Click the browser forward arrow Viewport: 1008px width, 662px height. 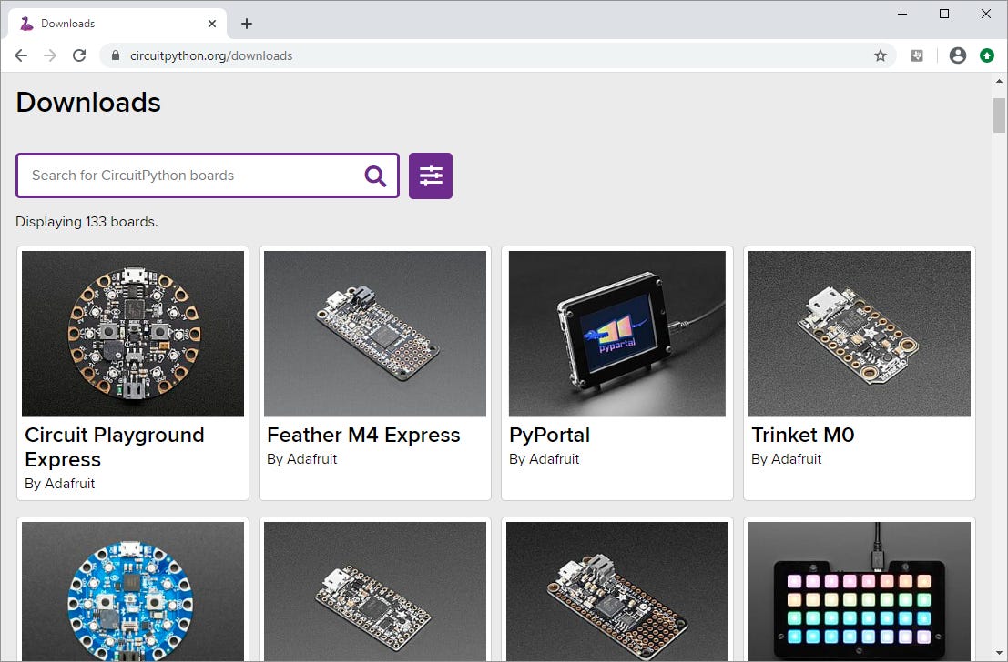coord(50,55)
